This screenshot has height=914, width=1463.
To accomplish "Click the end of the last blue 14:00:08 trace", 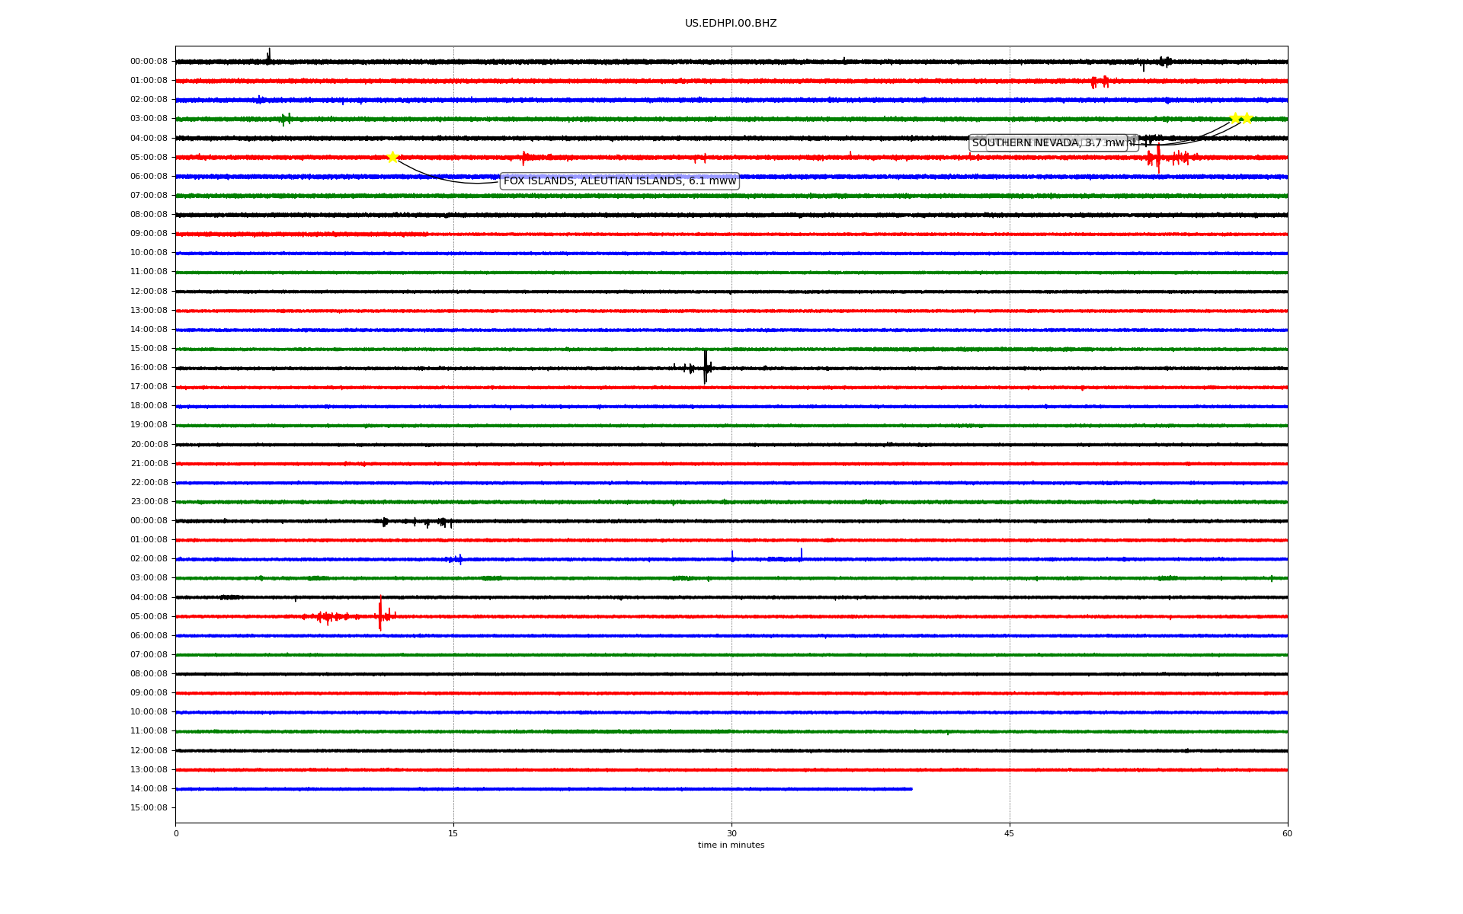I will 911,789.
